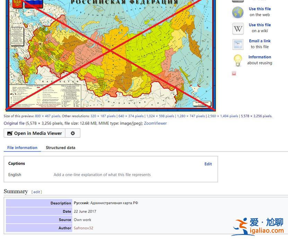The height and width of the screenshot is (240, 288).
Task: Click the edit link beside Summary
Action: click(x=37, y=192)
